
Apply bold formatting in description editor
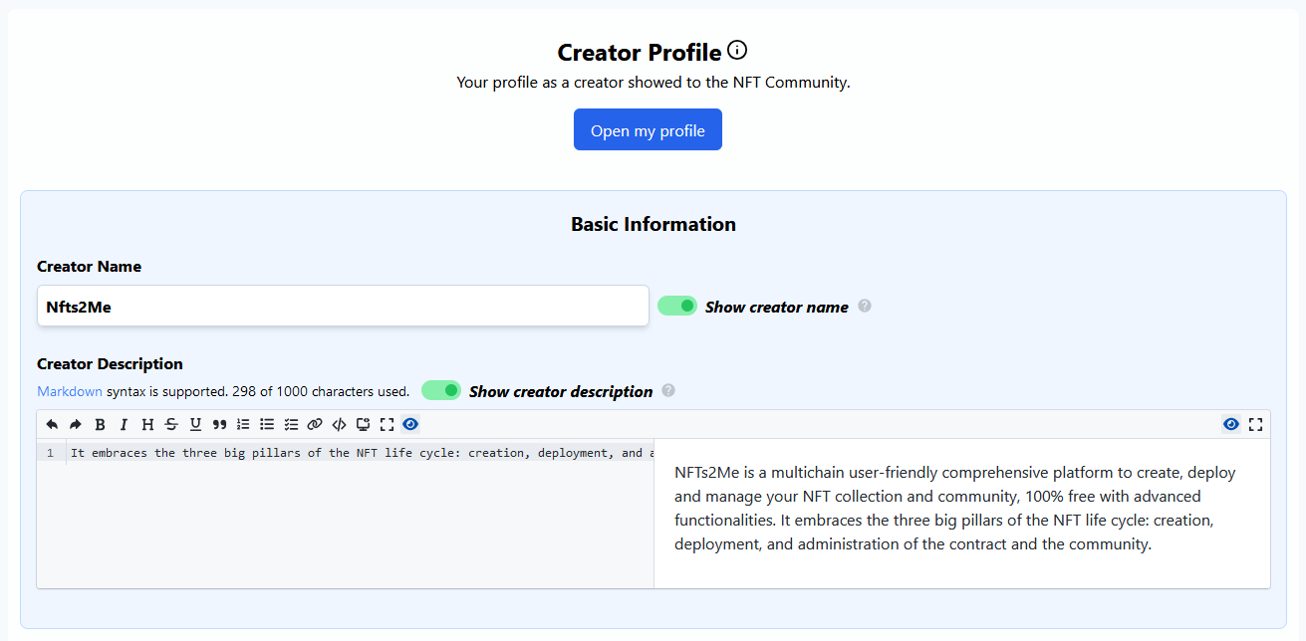click(x=100, y=425)
